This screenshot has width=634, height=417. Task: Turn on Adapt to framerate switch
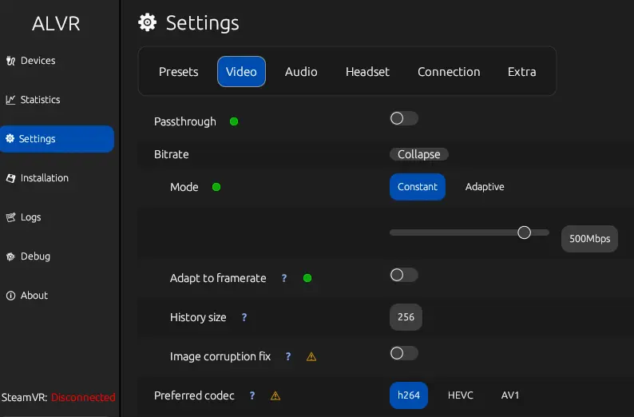pos(403,276)
